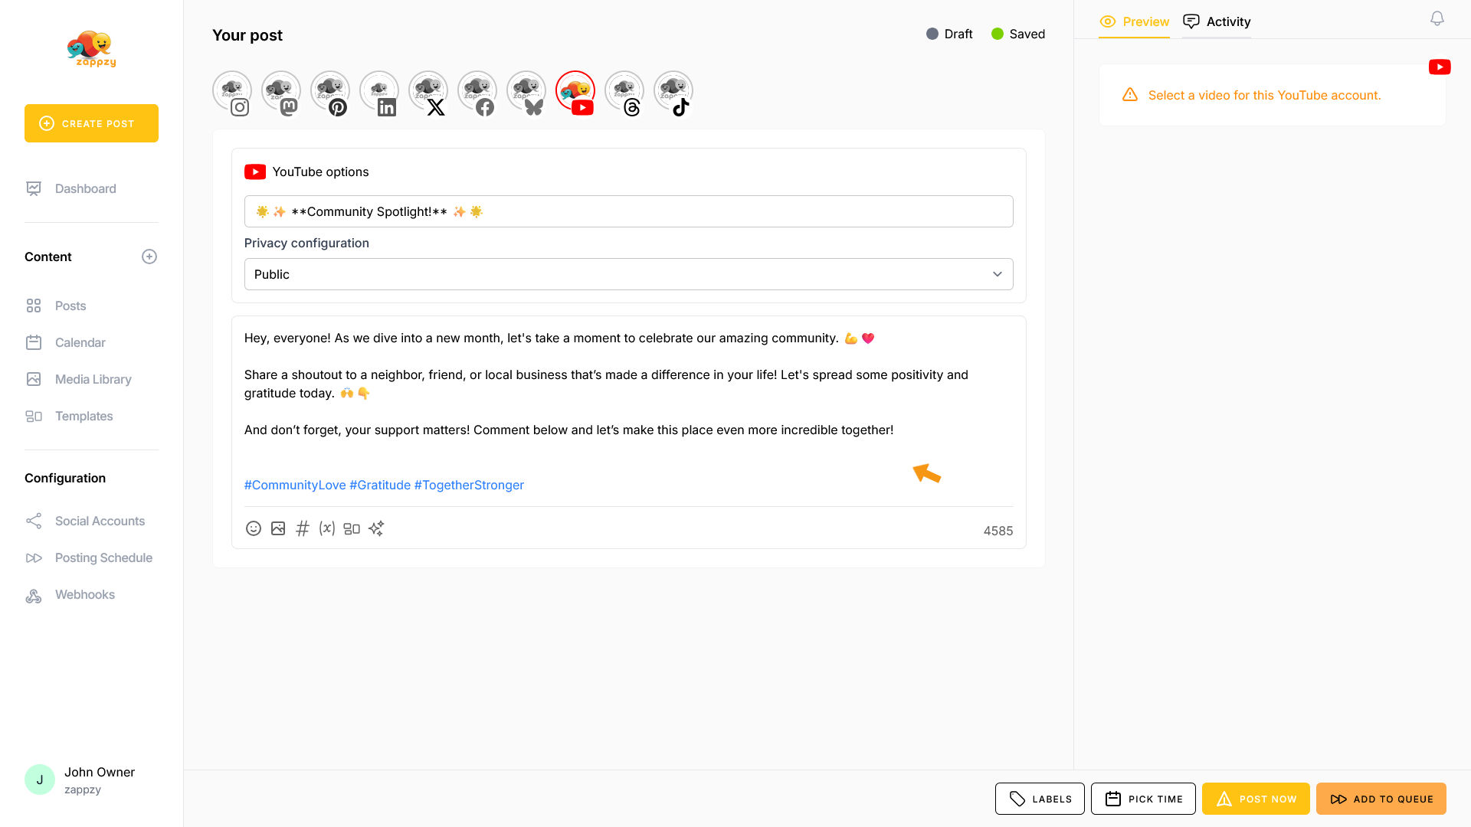Viewport: 1471px width, 827px height.
Task: Switch to the Activity tab
Action: (x=1217, y=21)
